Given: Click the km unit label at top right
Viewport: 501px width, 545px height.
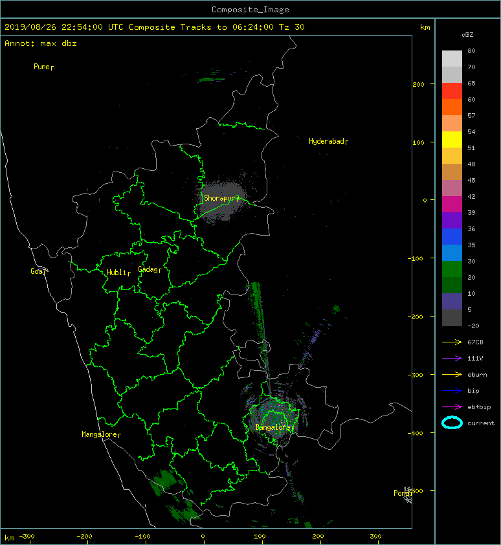Looking at the screenshot, I should pyautogui.click(x=425, y=27).
